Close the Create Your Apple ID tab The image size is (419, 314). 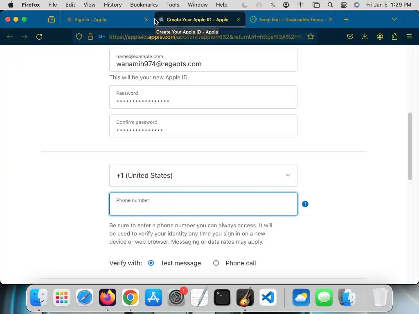pos(239,19)
